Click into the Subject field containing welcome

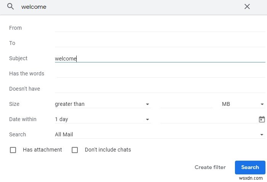tap(160, 59)
